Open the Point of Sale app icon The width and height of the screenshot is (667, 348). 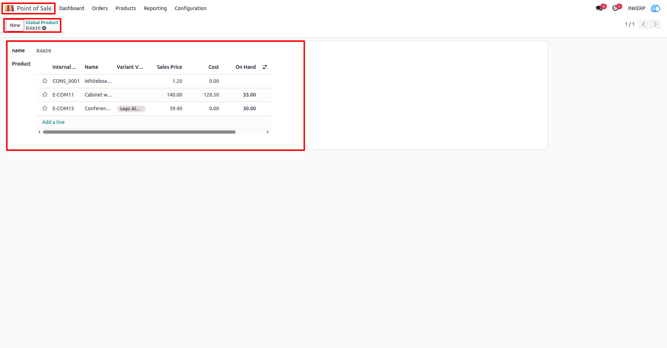click(x=10, y=8)
